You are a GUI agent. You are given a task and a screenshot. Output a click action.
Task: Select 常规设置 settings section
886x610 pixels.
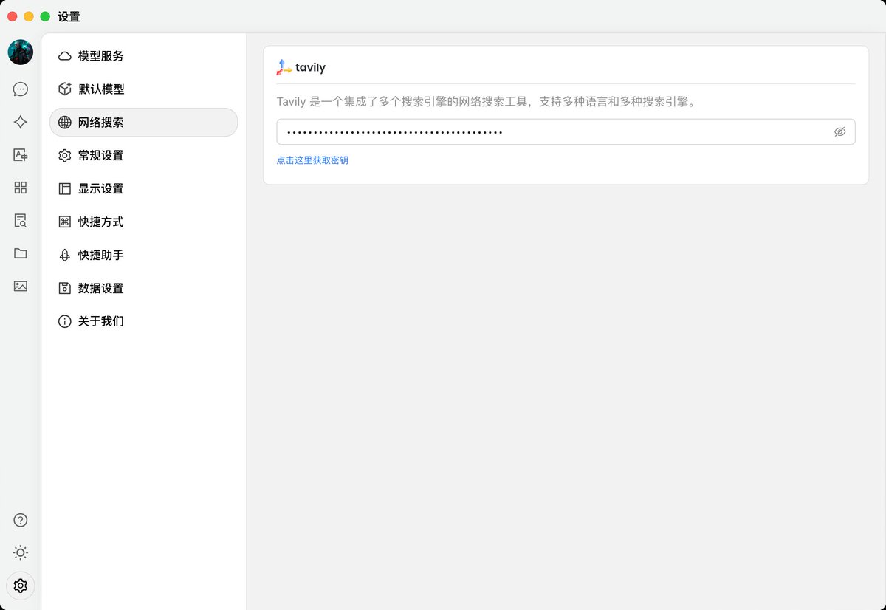(x=143, y=156)
